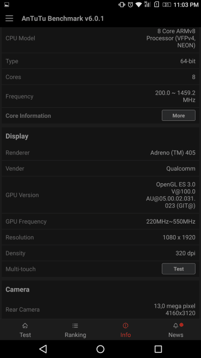
Task: Switch to the Ranking tab label
Action: [x=75, y=335]
